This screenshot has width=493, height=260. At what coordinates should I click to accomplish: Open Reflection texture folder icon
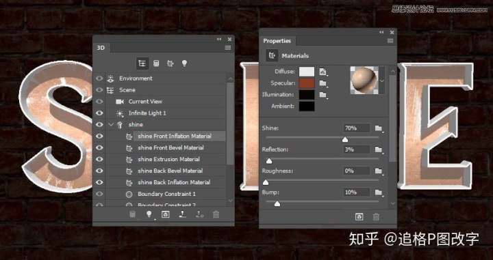coord(379,149)
